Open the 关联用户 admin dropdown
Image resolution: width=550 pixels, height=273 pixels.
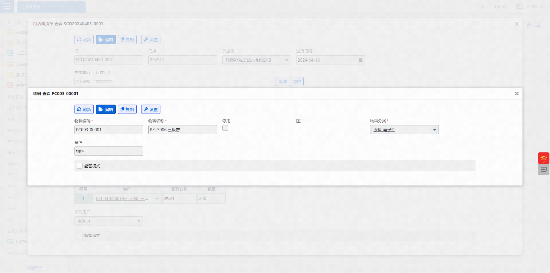click(139, 221)
